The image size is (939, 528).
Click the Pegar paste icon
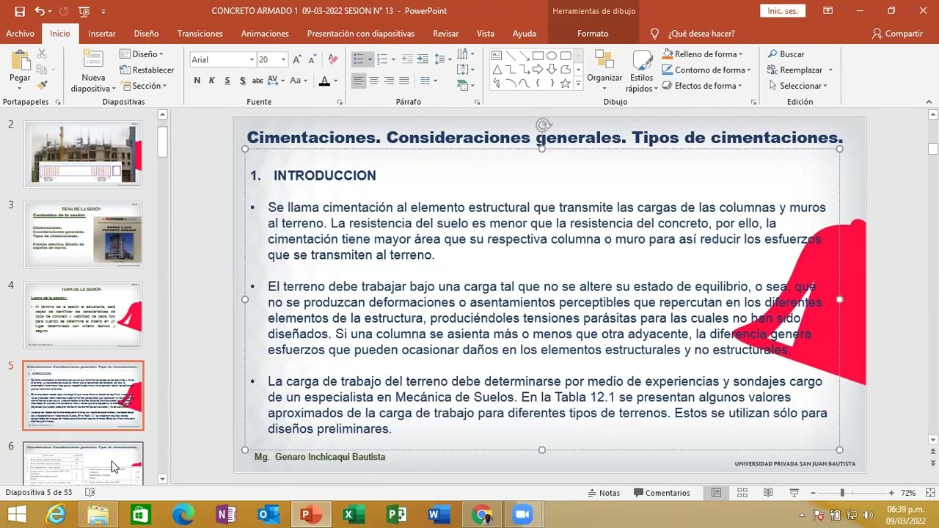tap(20, 61)
